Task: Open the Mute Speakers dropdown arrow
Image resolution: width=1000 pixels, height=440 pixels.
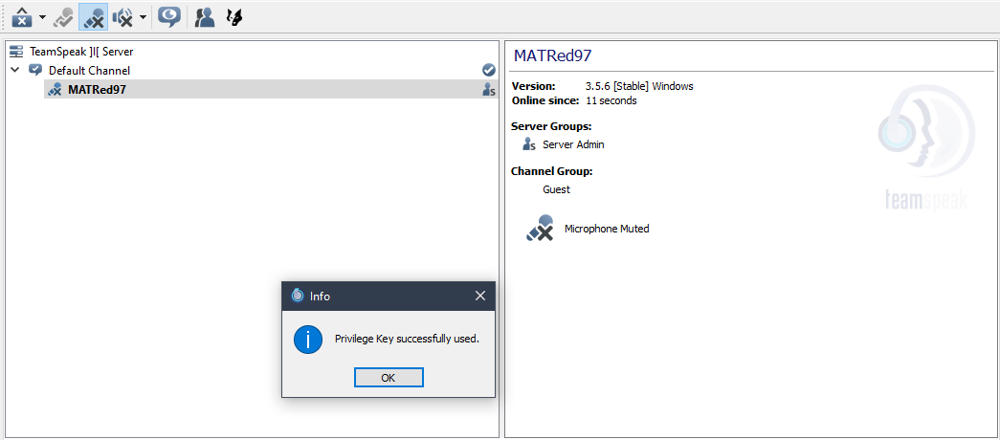Action: 143,17
